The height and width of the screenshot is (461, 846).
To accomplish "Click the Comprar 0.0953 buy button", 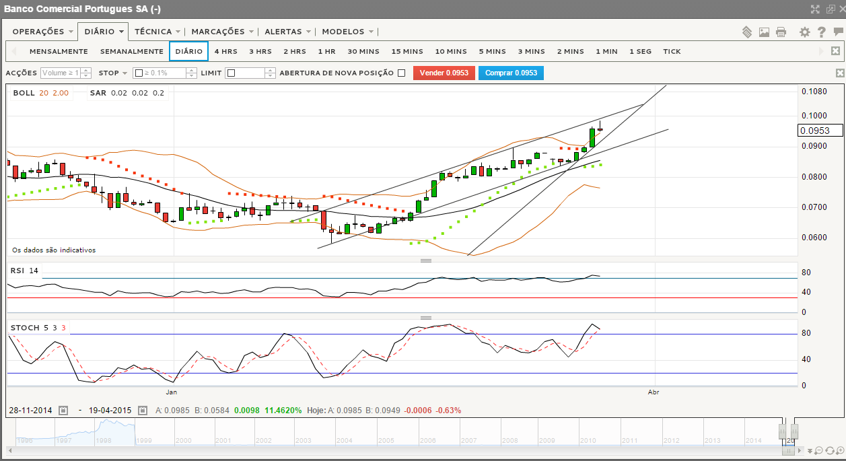I will tap(511, 73).
